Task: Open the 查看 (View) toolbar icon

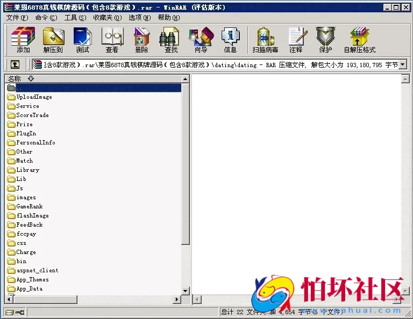Action: (x=112, y=40)
